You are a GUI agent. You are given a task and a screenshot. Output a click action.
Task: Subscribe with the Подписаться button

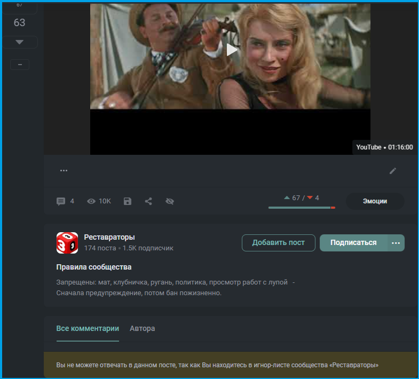[x=353, y=243]
